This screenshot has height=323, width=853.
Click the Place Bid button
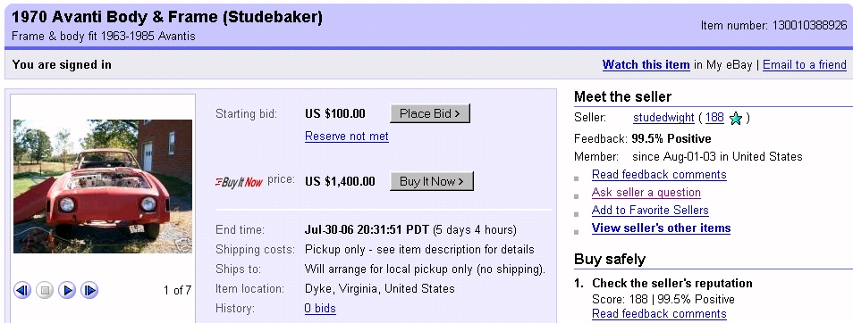[x=430, y=113]
